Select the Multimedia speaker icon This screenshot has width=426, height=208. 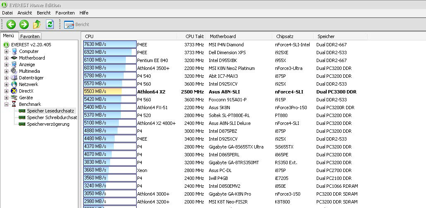click(x=14, y=71)
